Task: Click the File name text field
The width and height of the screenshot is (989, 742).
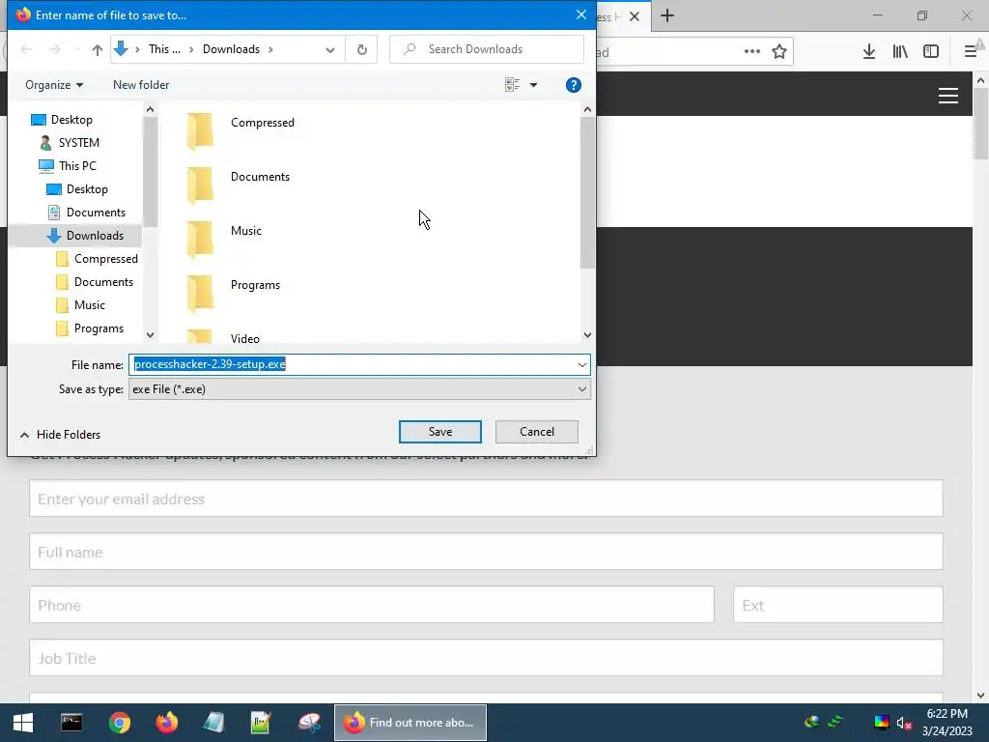Action: pyautogui.click(x=352, y=364)
